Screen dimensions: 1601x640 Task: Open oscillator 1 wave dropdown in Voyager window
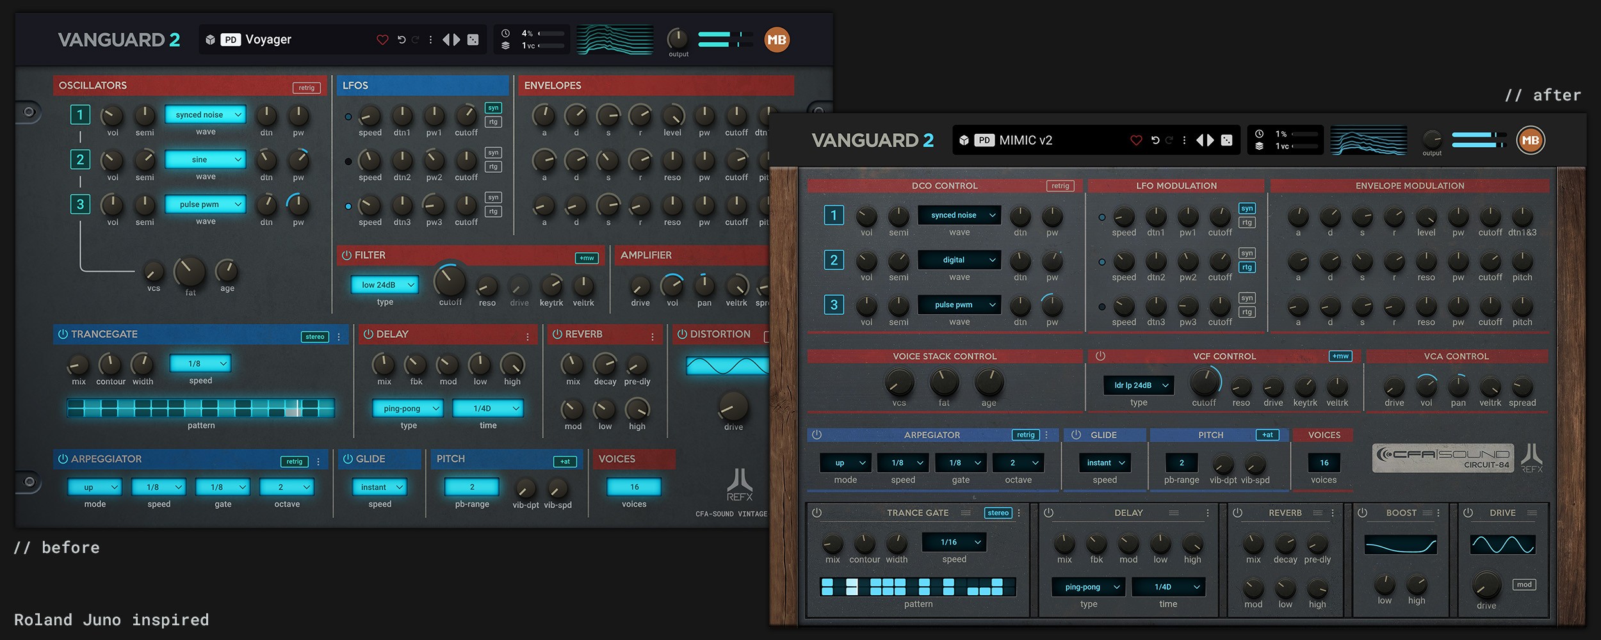tap(206, 115)
